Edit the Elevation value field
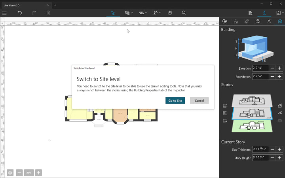Viewport: 285px width, 178px height. [x=260, y=68]
